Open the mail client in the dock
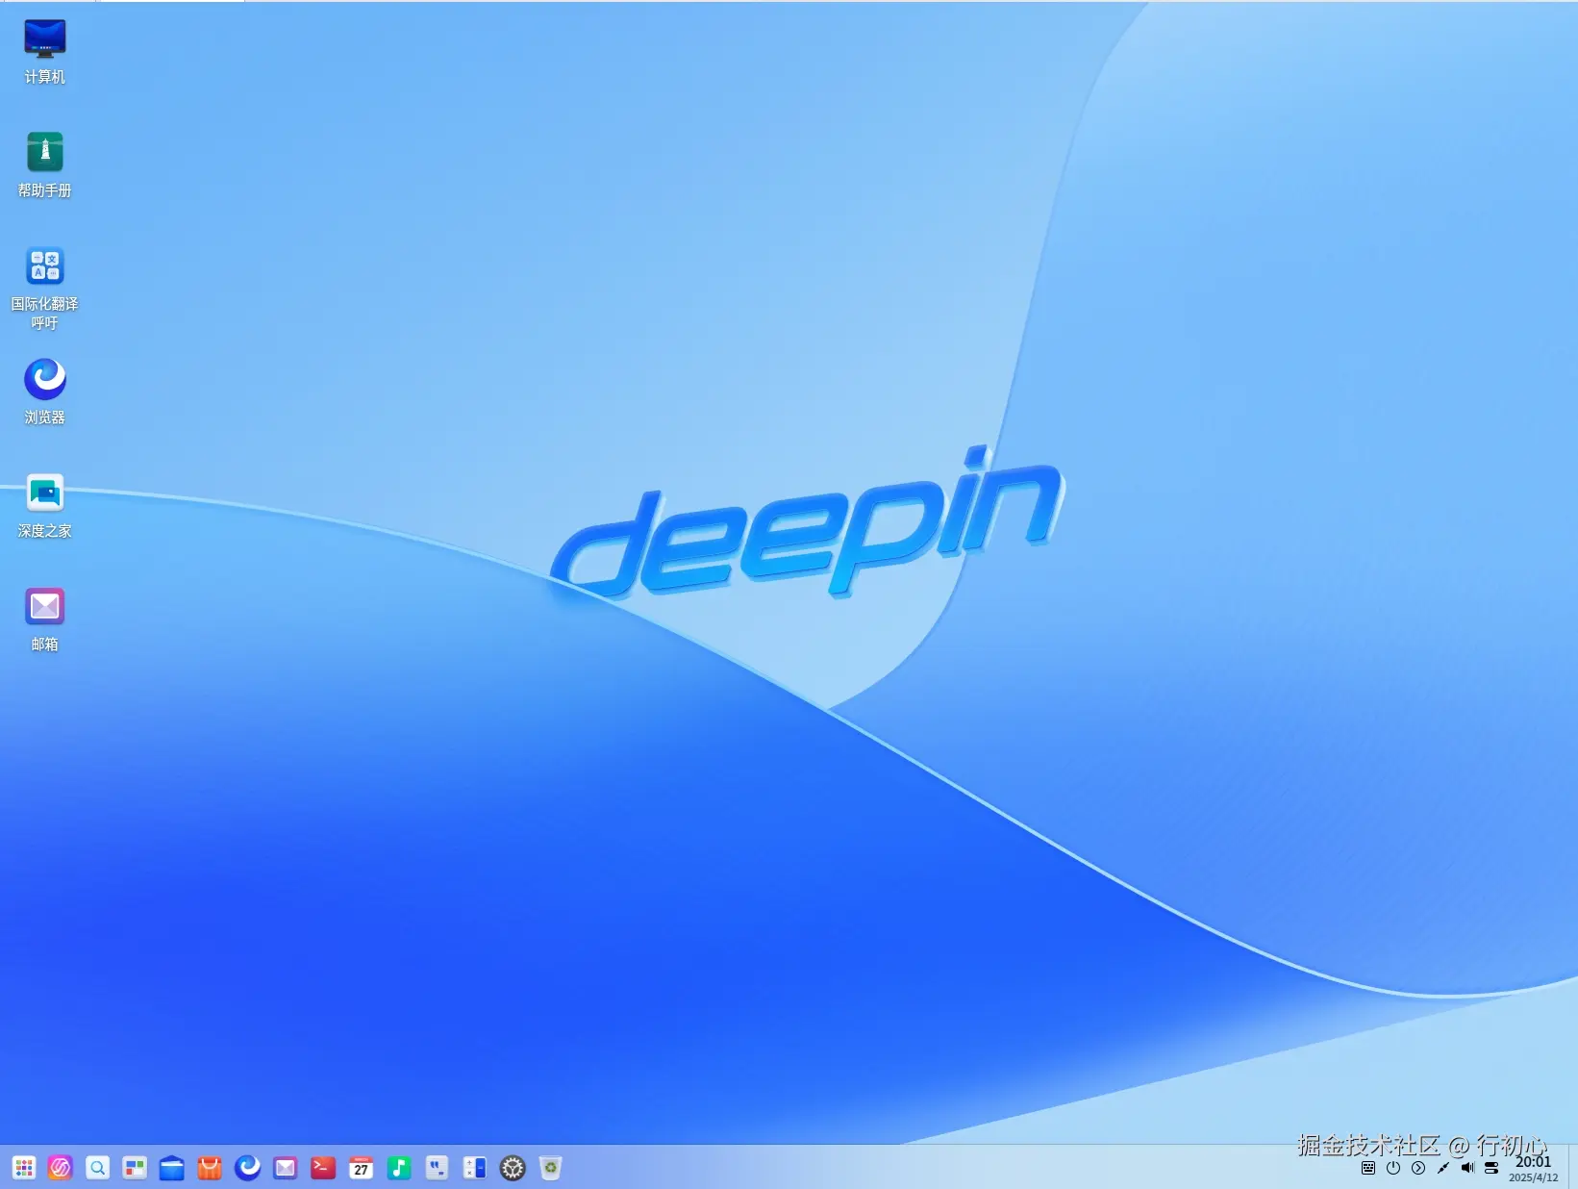The height and width of the screenshot is (1189, 1578). 286,1168
